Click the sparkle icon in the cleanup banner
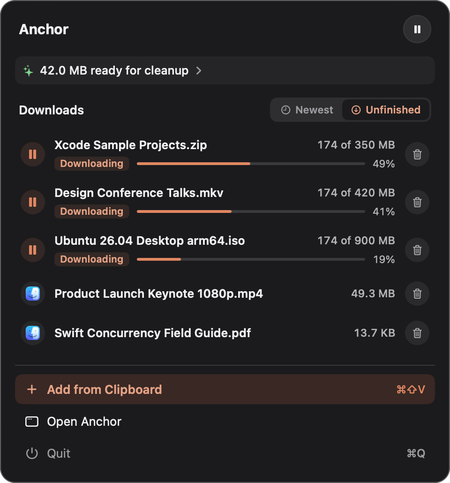This screenshot has width=450, height=483. (x=28, y=70)
